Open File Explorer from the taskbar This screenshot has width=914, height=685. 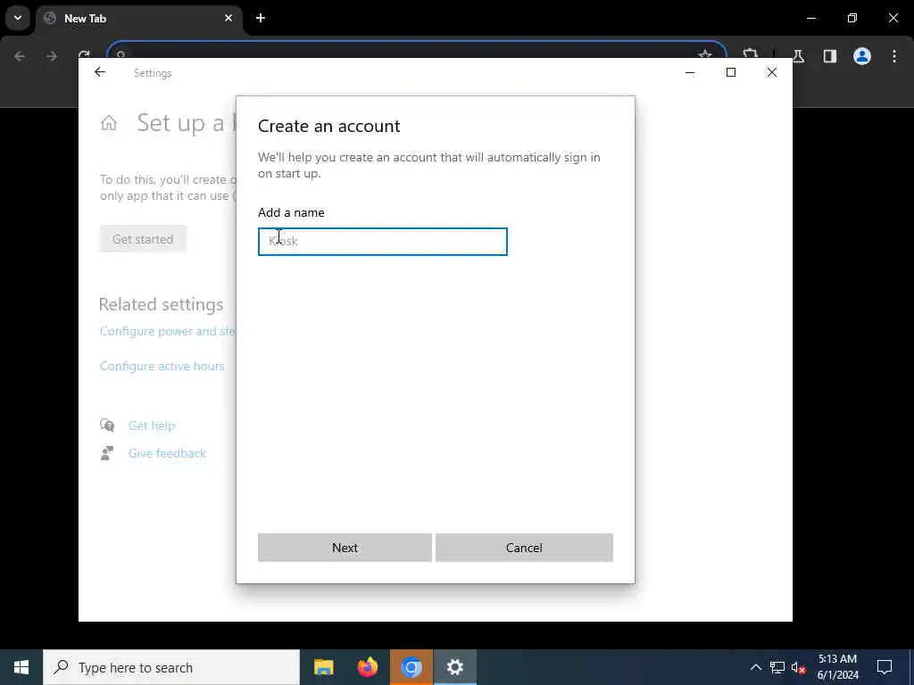coord(323,667)
